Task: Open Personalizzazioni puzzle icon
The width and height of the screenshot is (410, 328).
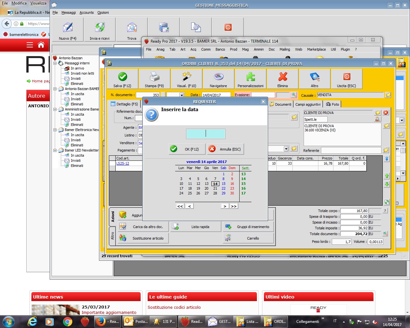Action: pos(250,77)
